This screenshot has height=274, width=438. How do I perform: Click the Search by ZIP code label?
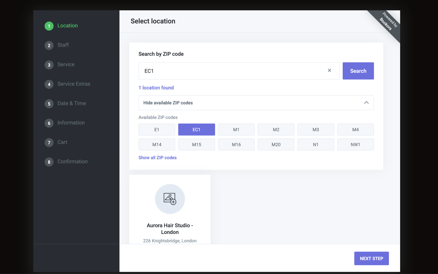[161, 54]
